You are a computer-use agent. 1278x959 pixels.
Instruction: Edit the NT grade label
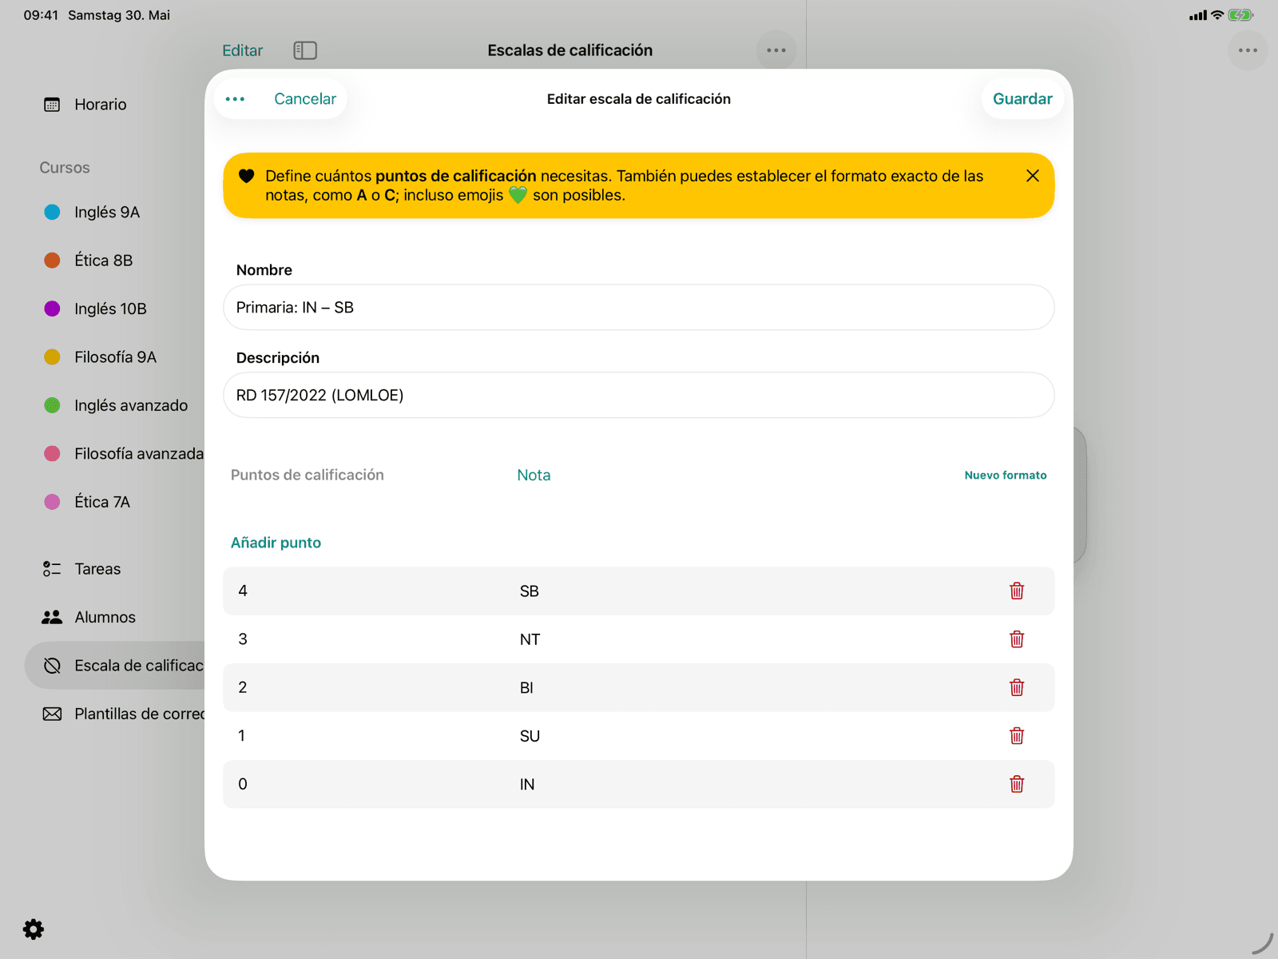tap(530, 639)
